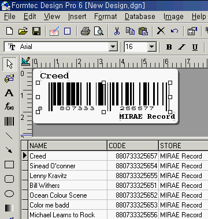This screenshot has height=219, width=208.
Task: Select the database field tool in the sidebar
Action: 9,78
